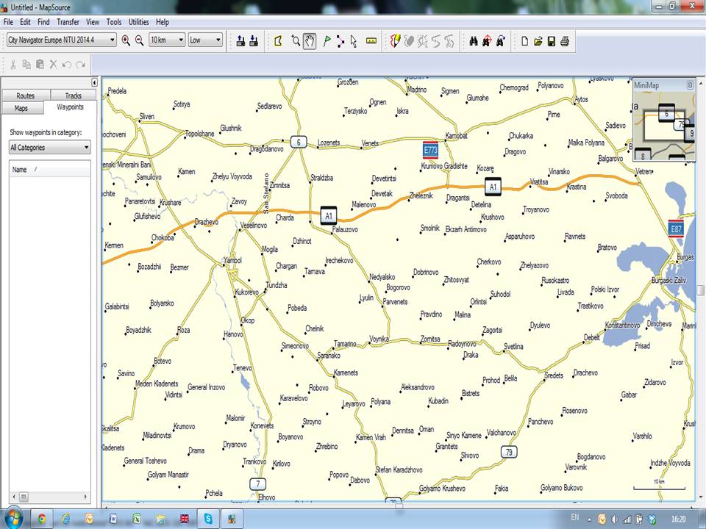Open the Utilities menu
Viewport: 706px width, 529px height.
(139, 21)
